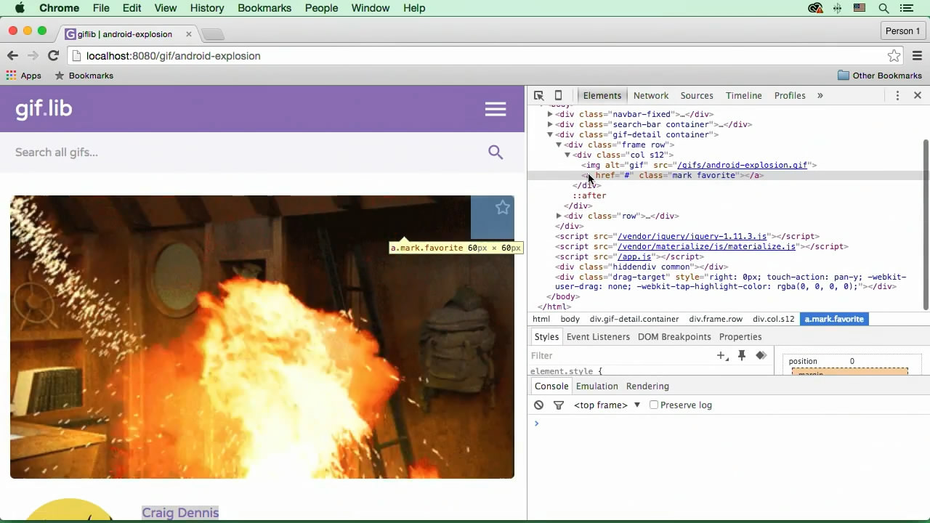Close the DevTools panel
Screen dimensions: 930x523
pos(917,95)
